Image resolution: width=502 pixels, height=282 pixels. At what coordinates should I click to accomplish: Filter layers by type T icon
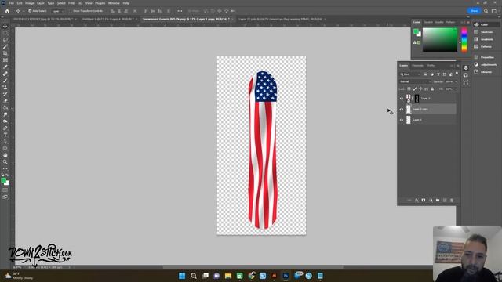pos(438,74)
